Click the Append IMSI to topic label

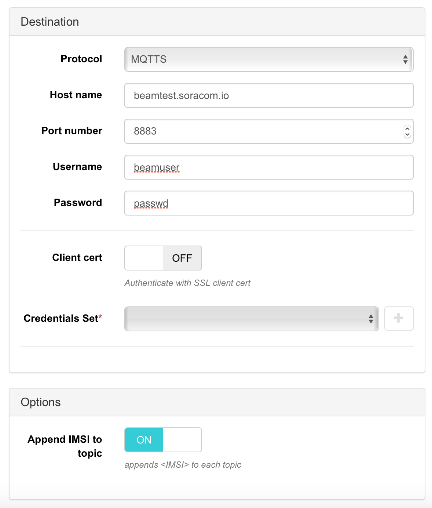coord(65,446)
